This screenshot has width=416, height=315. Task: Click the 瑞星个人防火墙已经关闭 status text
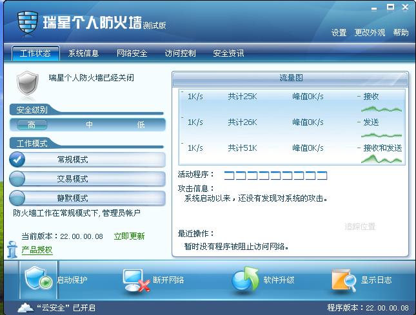[x=92, y=78]
